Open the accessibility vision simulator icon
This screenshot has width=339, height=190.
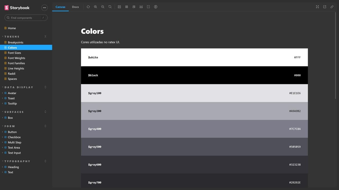pos(156,7)
